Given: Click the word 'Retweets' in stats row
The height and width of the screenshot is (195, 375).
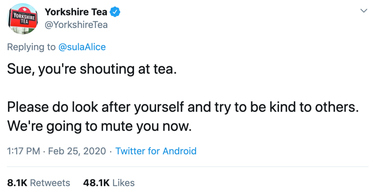Looking at the screenshot, I should [x=50, y=183].
